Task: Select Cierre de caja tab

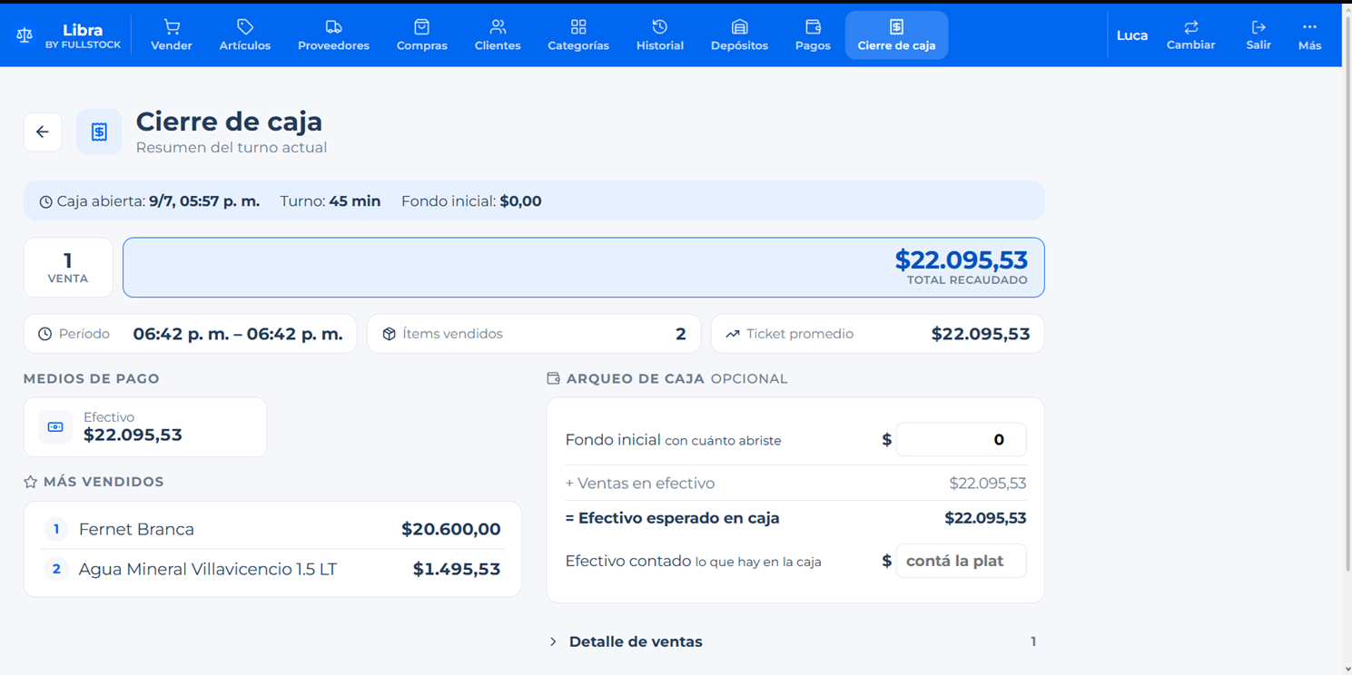Action: pyautogui.click(x=896, y=35)
